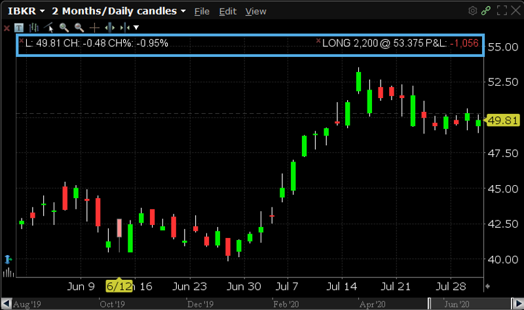Click the left arrow of time scrollbar

6,303
